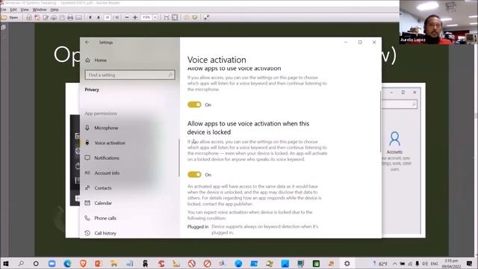Go to previous page with up arrow
This screenshot has width=478, height=269.
pyautogui.click(x=90, y=18)
